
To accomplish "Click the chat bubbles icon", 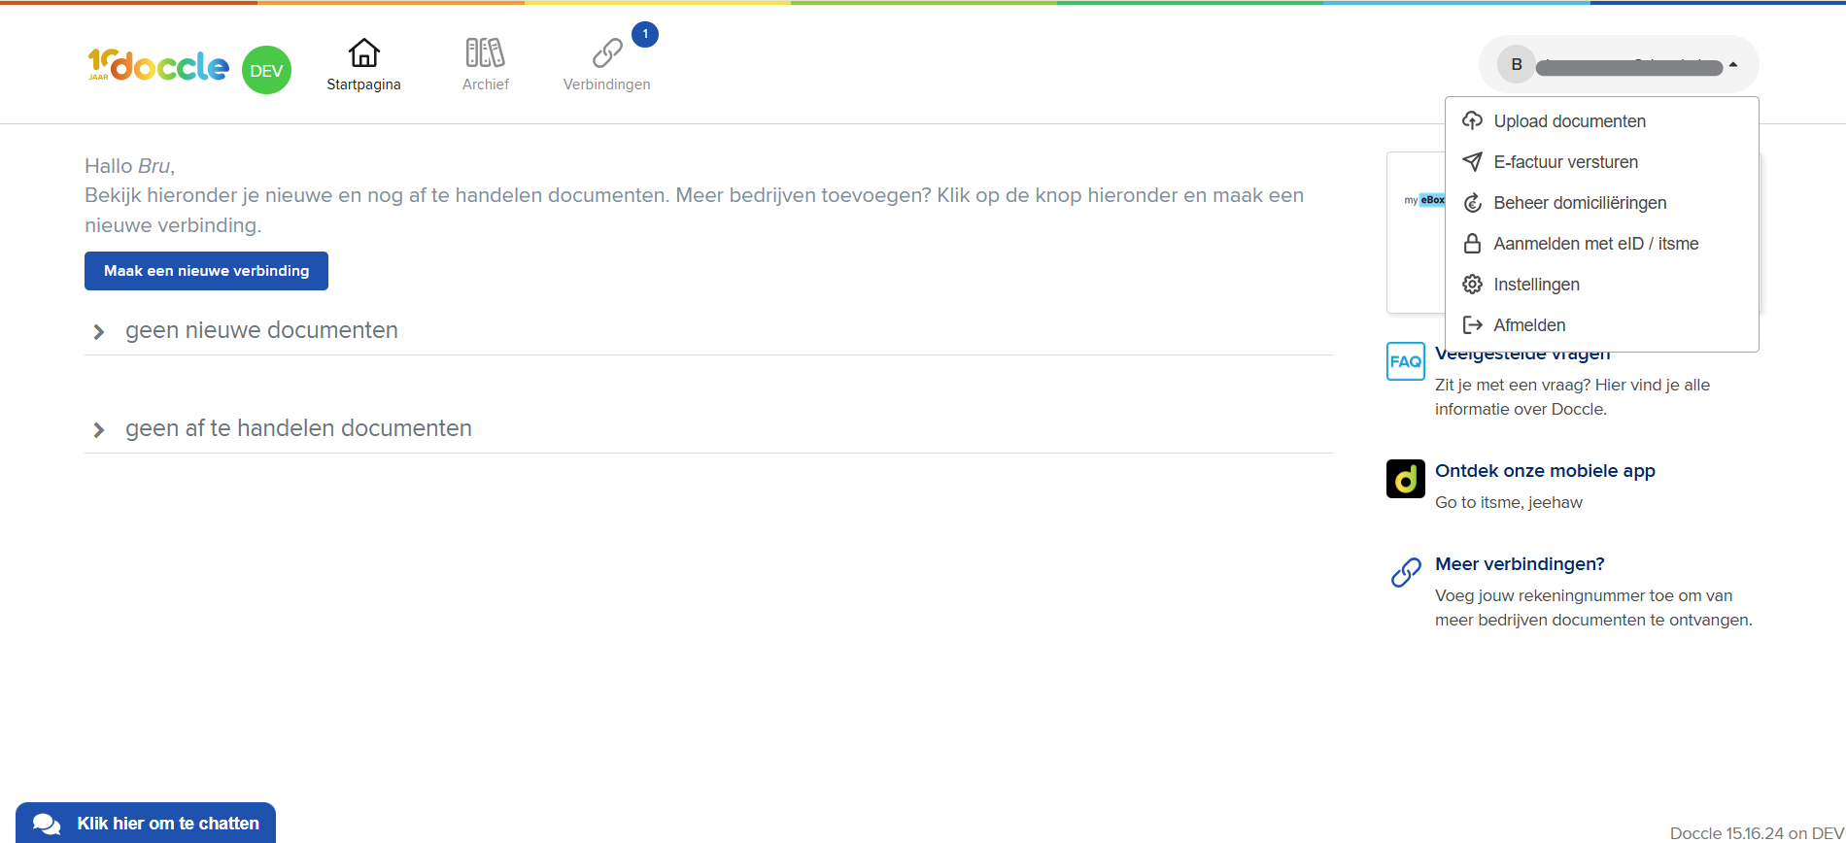I will coord(47,825).
